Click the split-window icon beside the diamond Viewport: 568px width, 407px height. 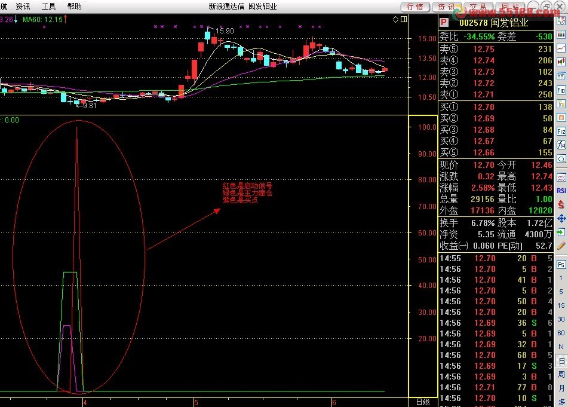click(x=404, y=19)
